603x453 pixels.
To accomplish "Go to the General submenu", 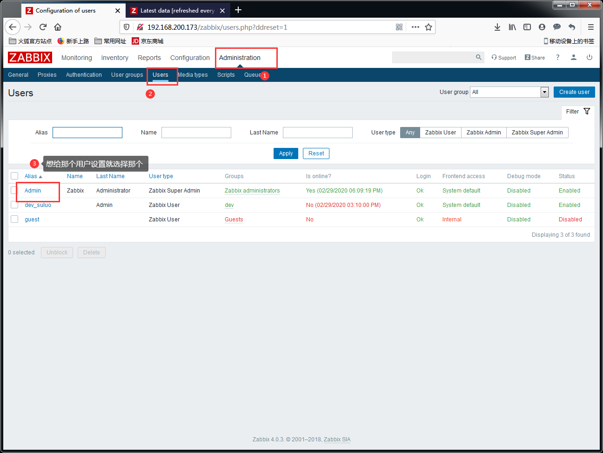I will pyautogui.click(x=18, y=75).
